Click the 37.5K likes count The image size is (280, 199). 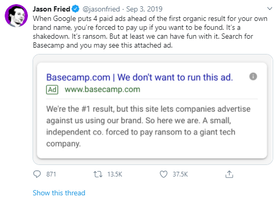click(x=180, y=174)
